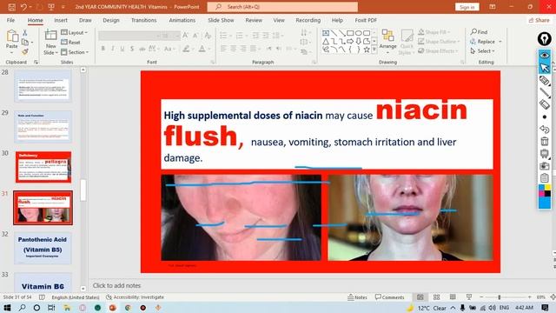556x313 pixels.
Task: Select the eraser annotation tool
Action: click(x=545, y=104)
